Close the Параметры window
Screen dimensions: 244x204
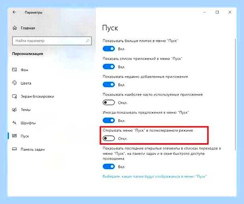[230, 12]
